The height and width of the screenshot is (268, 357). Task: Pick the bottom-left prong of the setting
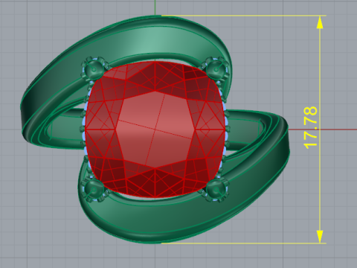(94, 189)
